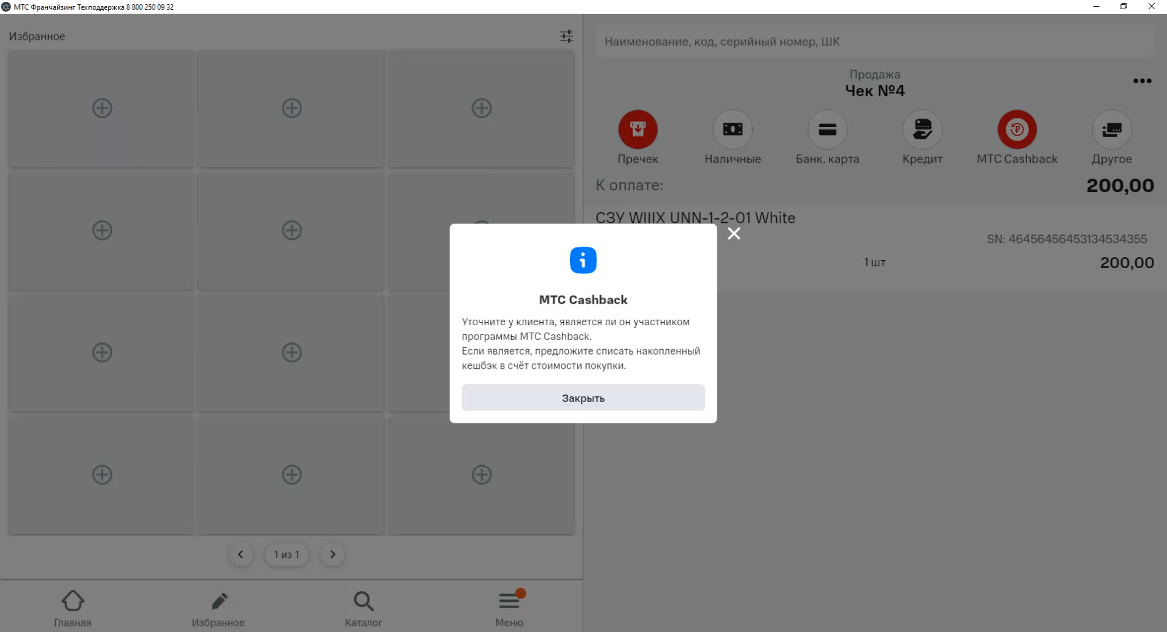
Task: Add favorite in third row, first tile
Action: tap(102, 352)
